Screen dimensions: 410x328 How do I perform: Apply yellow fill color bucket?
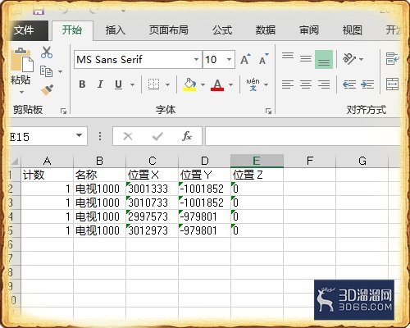coord(189,84)
